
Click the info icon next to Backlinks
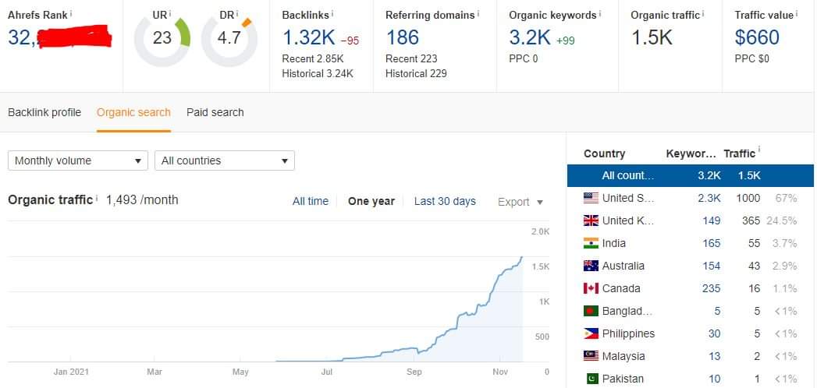tap(332, 13)
